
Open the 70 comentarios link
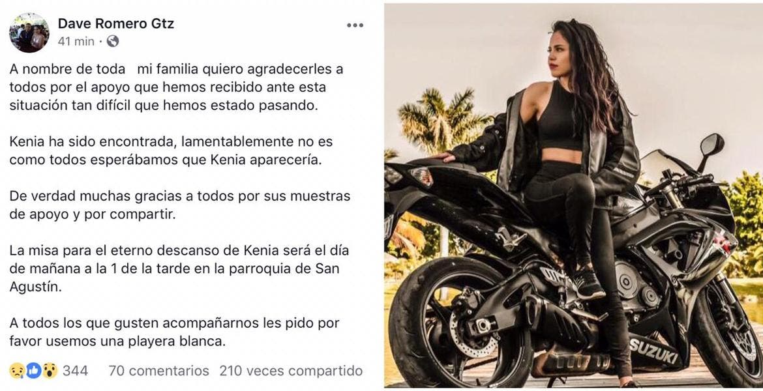(158, 371)
